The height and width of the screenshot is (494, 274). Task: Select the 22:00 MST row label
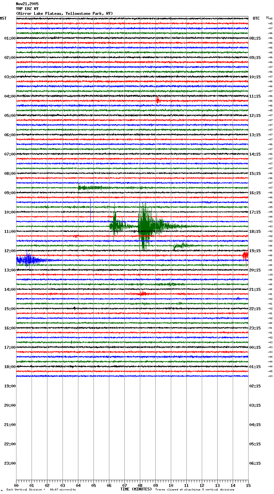pos(10,444)
